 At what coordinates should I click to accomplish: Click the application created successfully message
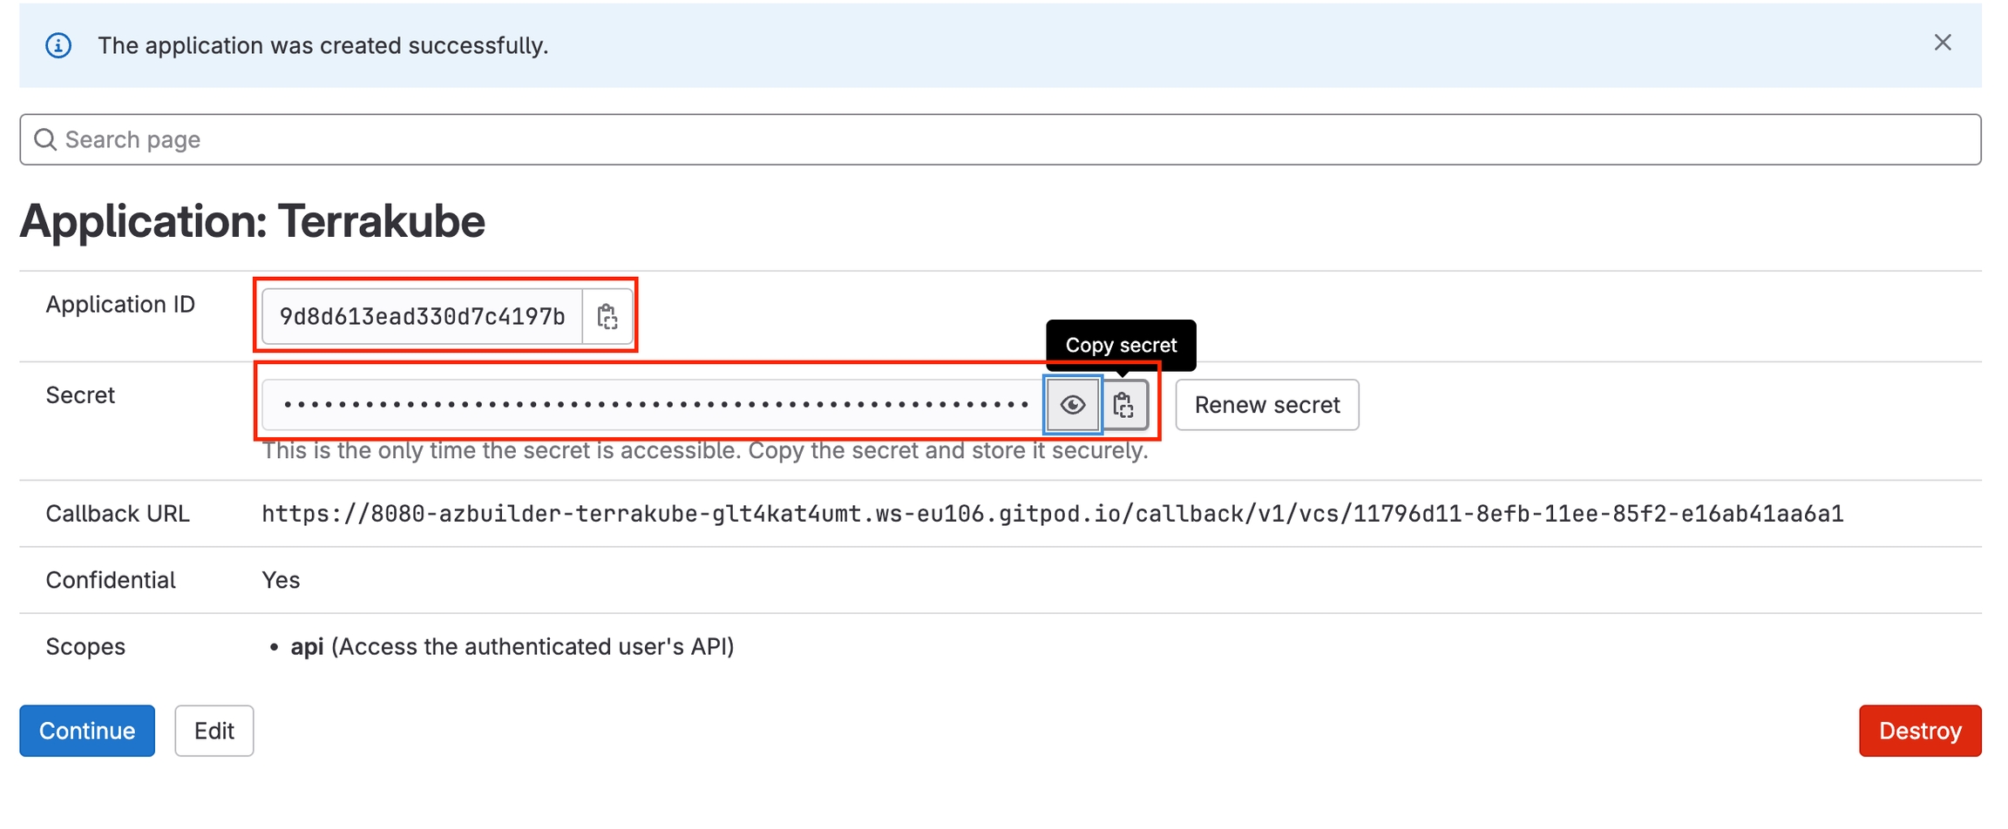click(x=322, y=45)
